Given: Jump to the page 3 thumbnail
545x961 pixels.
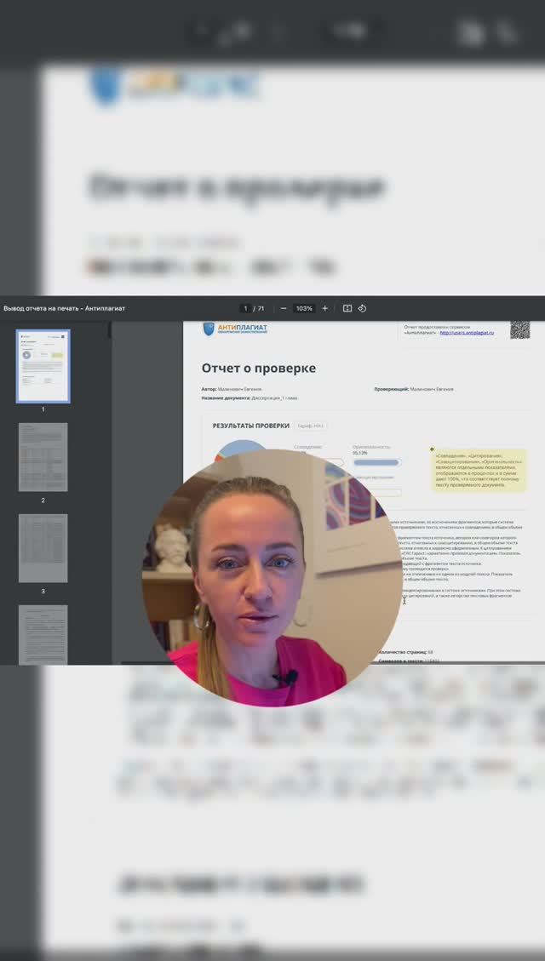Looking at the screenshot, I should pos(43,548).
